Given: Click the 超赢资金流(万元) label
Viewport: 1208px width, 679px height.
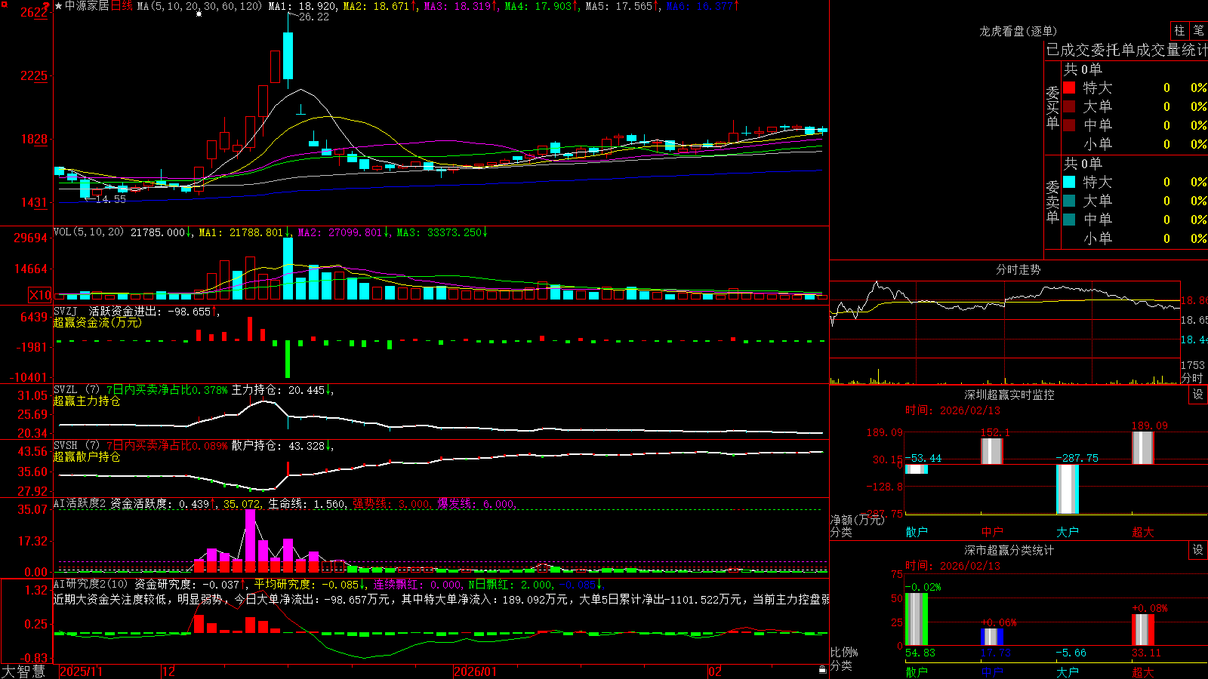Looking at the screenshot, I should [97, 322].
